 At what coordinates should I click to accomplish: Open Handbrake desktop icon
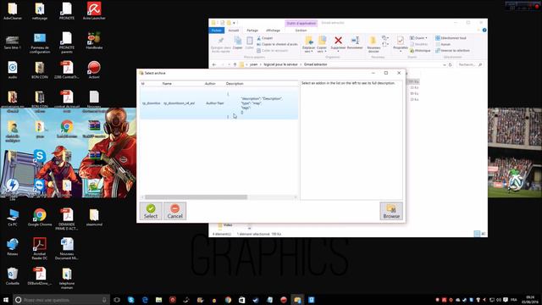coord(94,41)
